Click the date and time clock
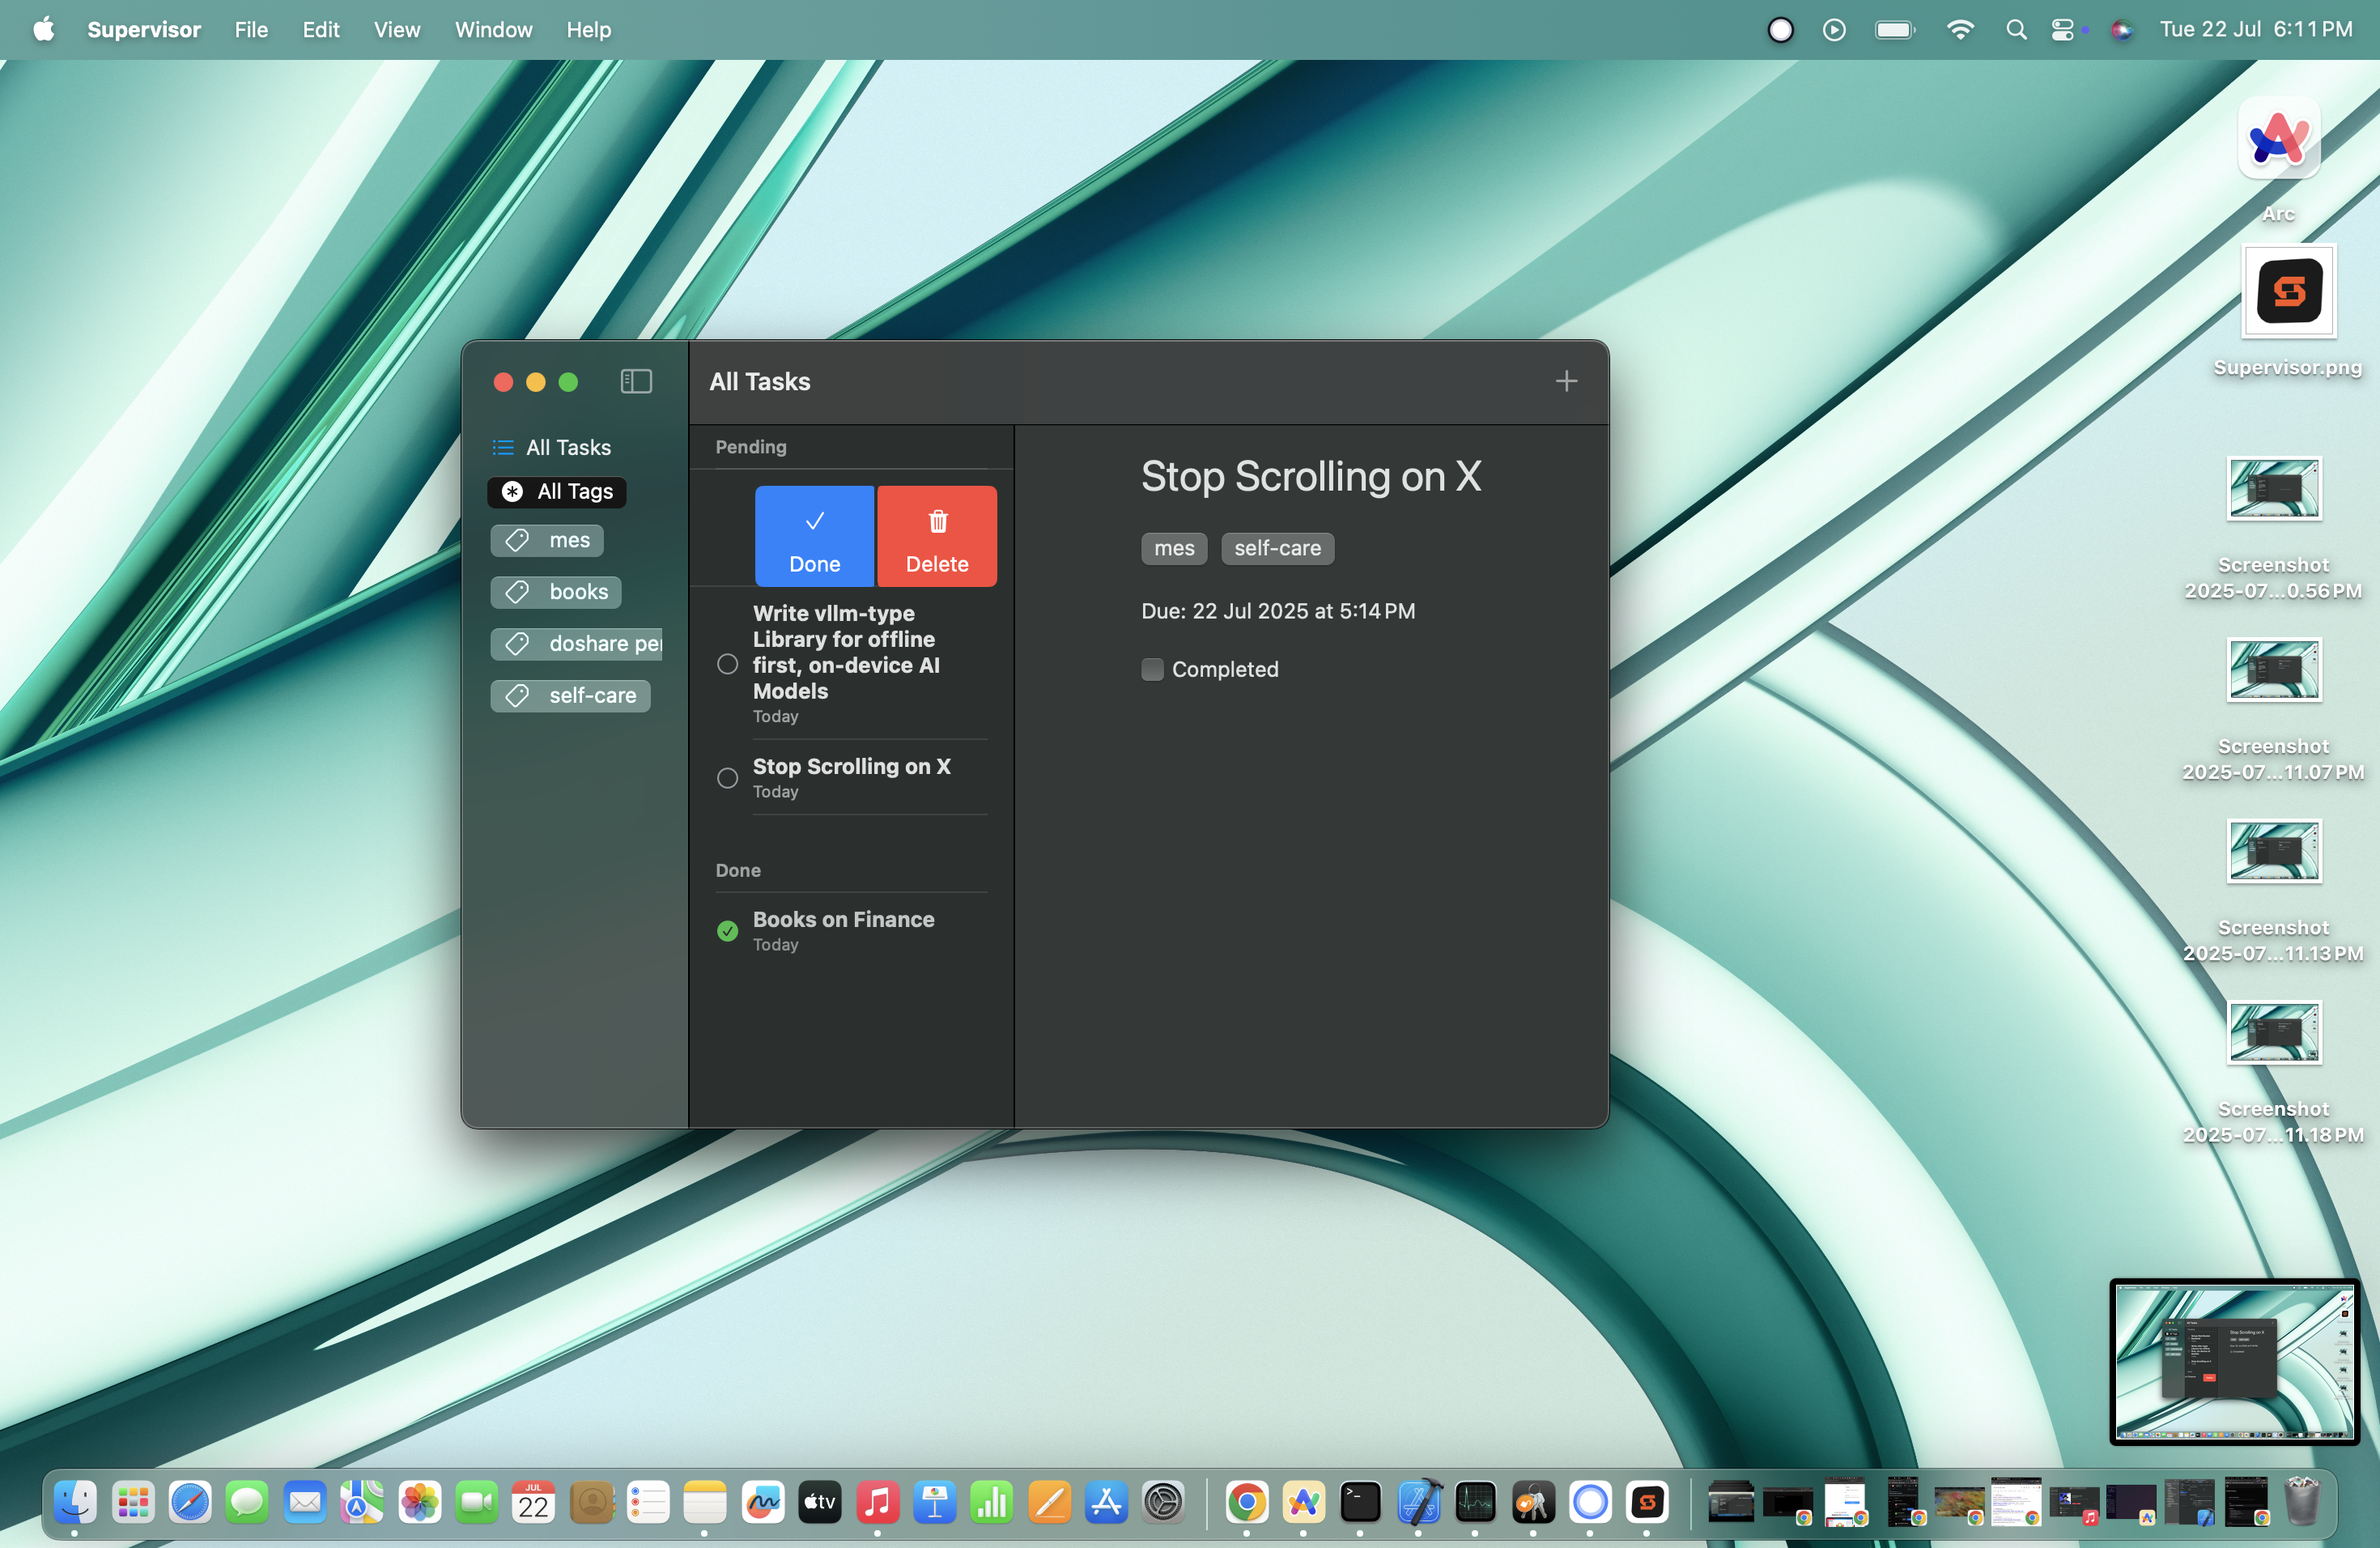The image size is (2380, 1548). 2255,29
